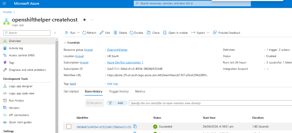Click the 24/04/2024, 4:18:51 pm start time

click(218, 126)
